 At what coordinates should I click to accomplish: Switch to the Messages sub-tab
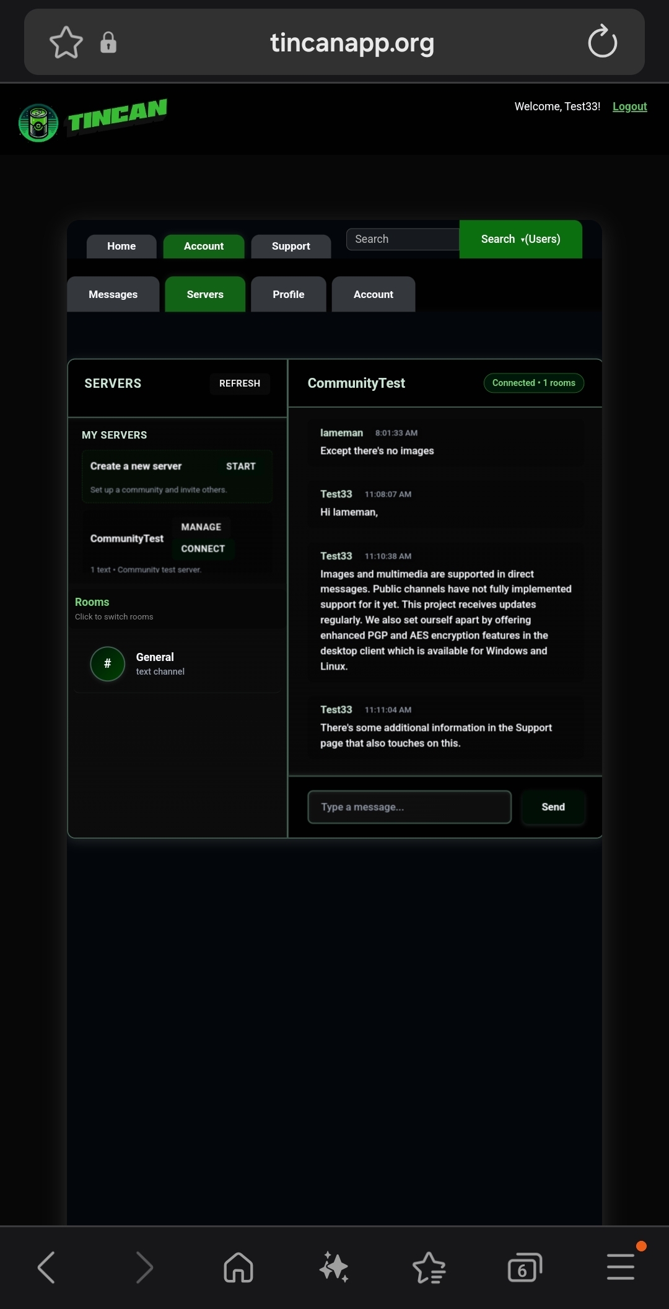[113, 294]
